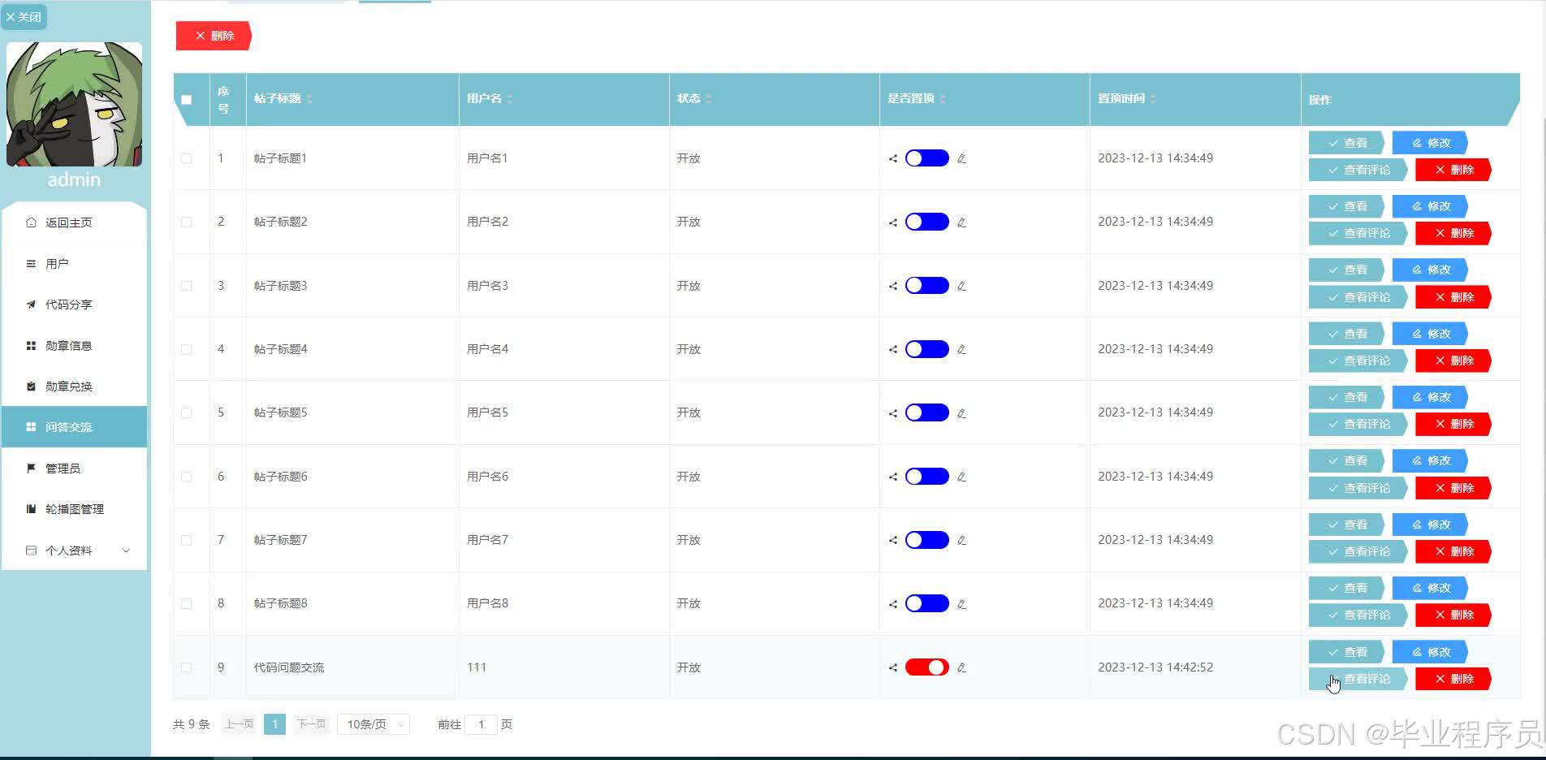Open the 勋章信息 badge info section

[x=67, y=345]
